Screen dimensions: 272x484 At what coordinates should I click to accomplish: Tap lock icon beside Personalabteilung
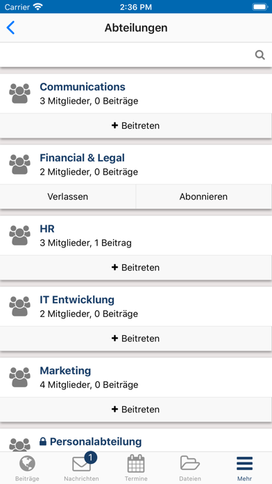(x=43, y=442)
